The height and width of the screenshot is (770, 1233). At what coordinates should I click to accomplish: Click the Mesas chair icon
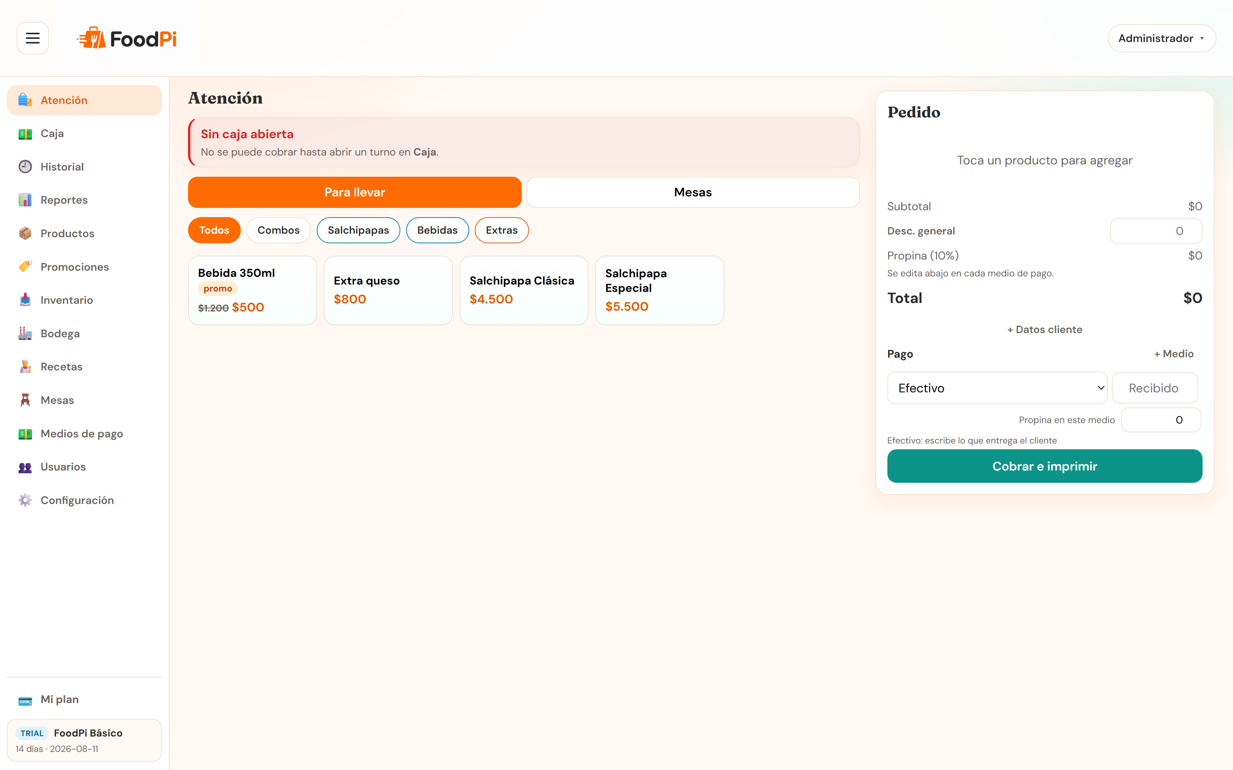[x=25, y=400]
